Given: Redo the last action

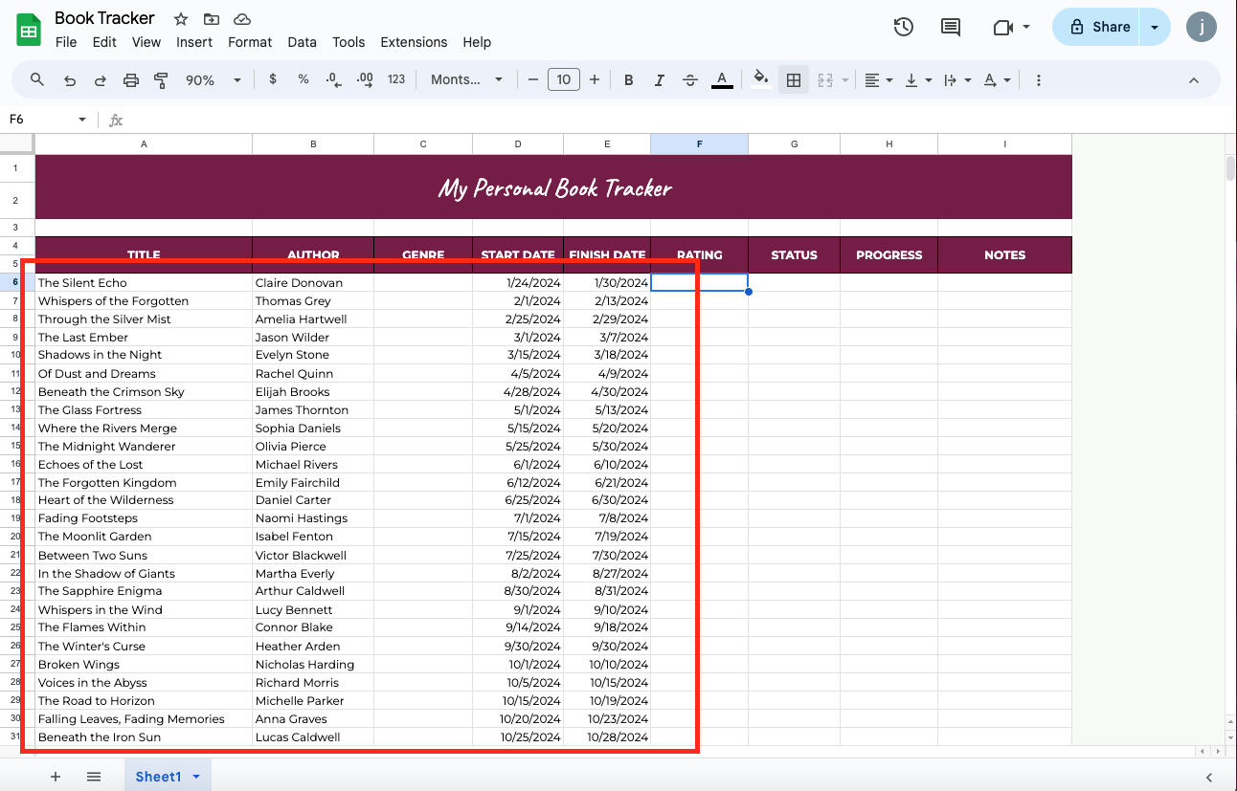Looking at the screenshot, I should (100, 79).
